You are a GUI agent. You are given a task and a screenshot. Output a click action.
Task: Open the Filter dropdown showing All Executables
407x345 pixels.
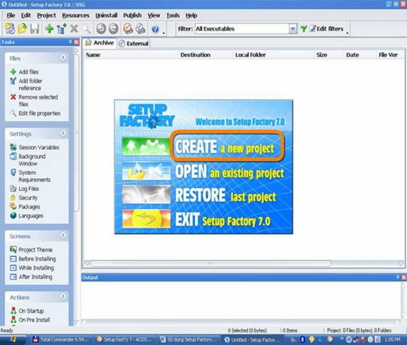tap(292, 28)
